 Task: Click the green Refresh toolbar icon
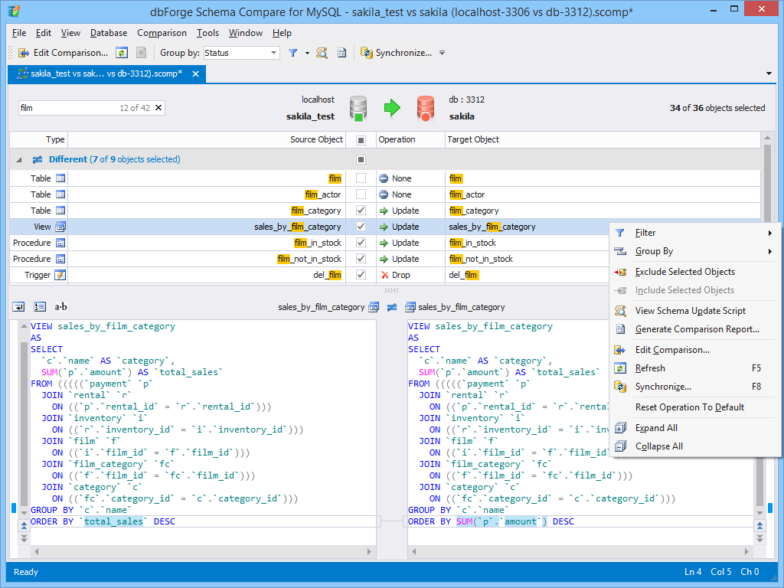[x=122, y=53]
